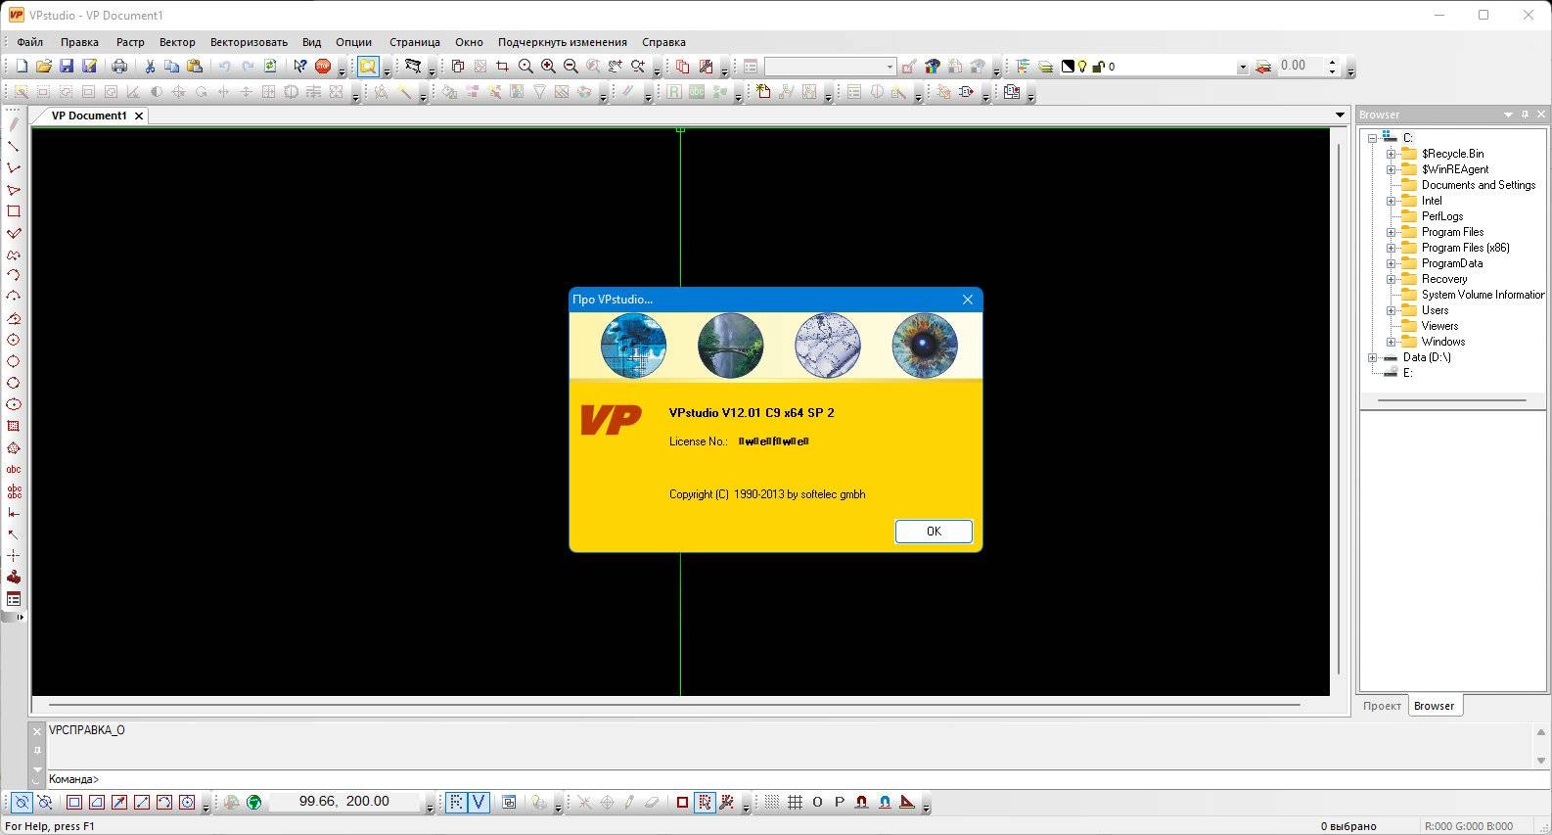Image resolution: width=1552 pixels, height=835 pixels.
Task: Click the black/white color swatch in layer bar
Action: click(x=1068, y=67)
